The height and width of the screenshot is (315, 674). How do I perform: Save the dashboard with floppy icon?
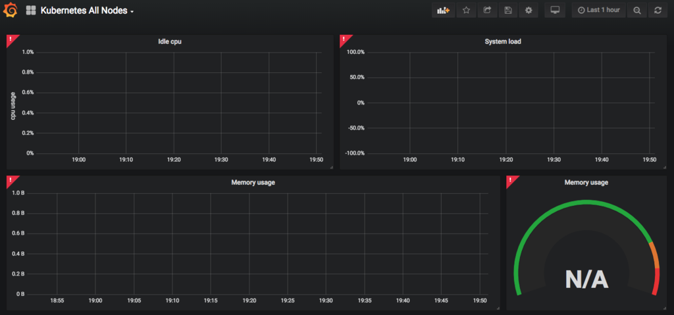coord(508,11)
